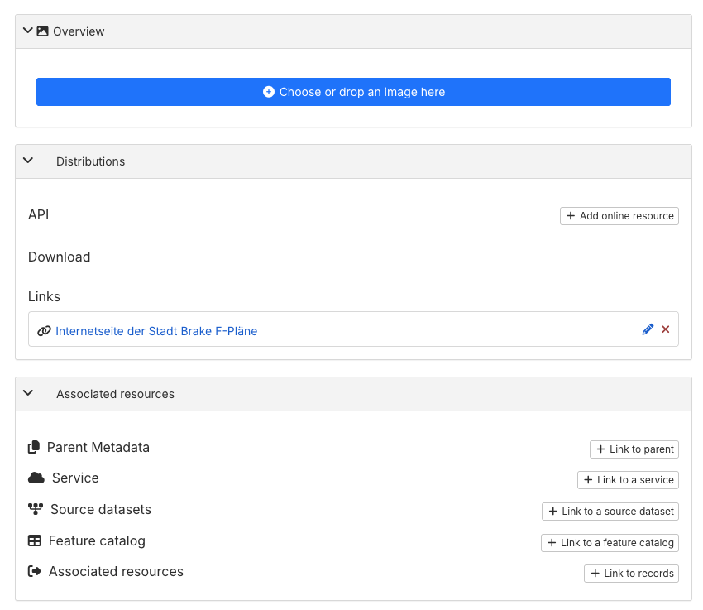Image resolution: width=703 pixels, height=610 pixels.
Task: Collapse the Associated resources section chevron
Action: click(x=28, y=394)
